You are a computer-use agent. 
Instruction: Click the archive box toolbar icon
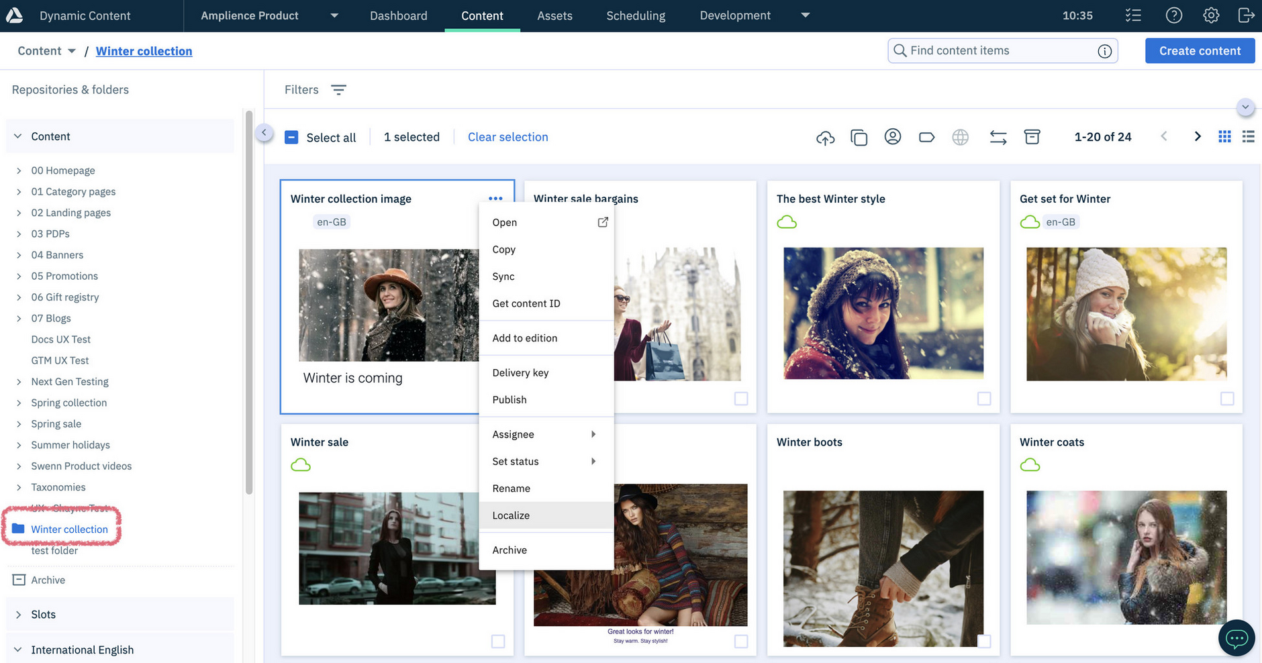point(1032,137)
